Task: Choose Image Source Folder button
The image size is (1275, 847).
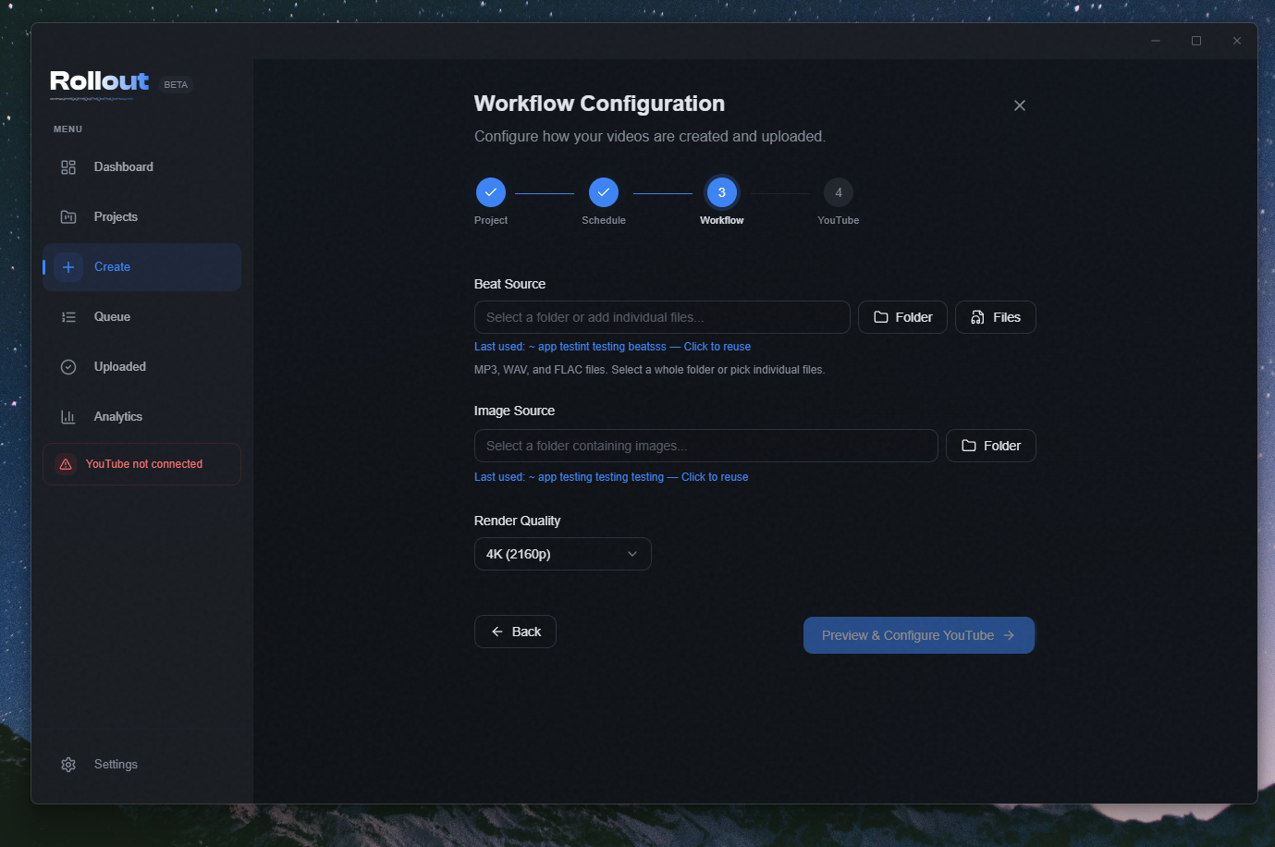Action: coord(991,446)
